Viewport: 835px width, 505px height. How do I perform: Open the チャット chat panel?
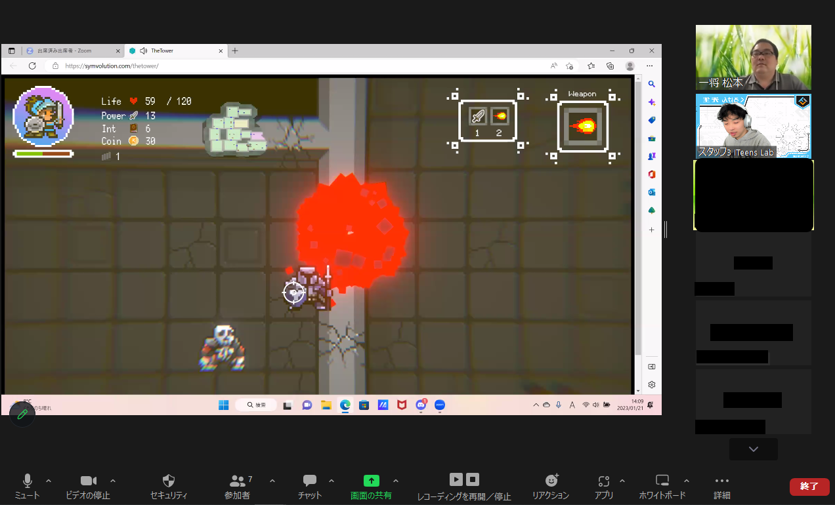pyautogui.click(x=309, y=487)
